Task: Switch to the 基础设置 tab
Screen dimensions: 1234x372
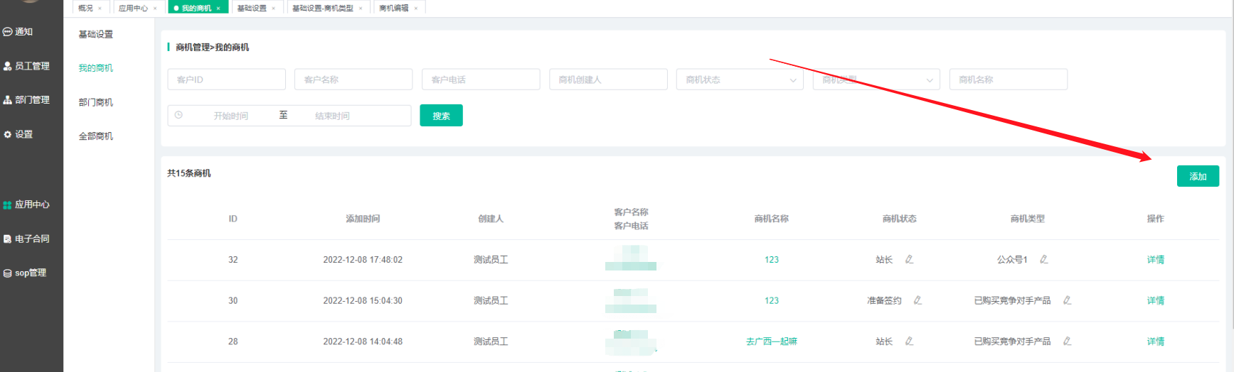Action: pos(252,9)
